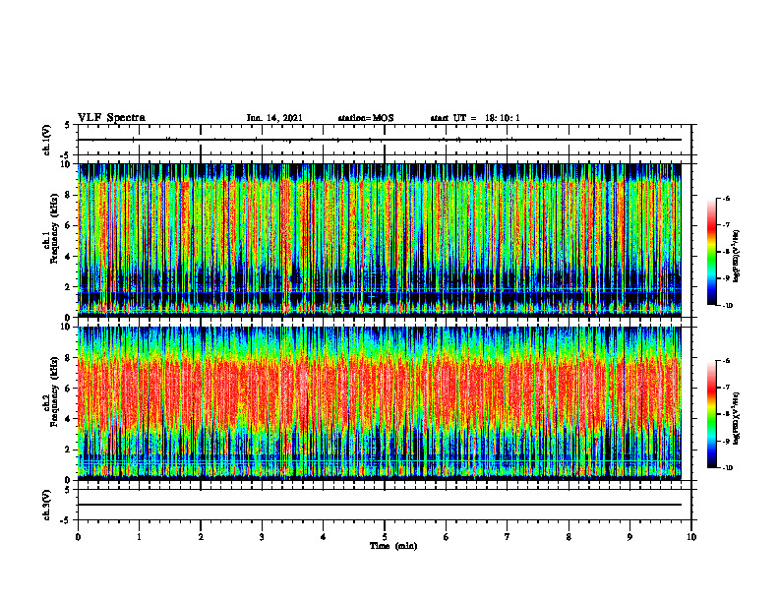Click time axis tick label "10"

click(x=691, y=537)
